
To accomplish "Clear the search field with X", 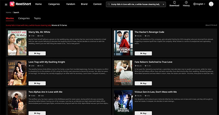I will tap(163, 4).
